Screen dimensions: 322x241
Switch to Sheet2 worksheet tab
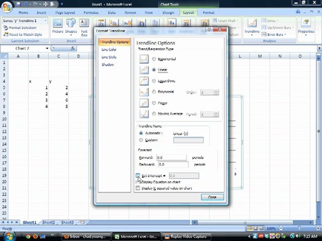(48, 223)
